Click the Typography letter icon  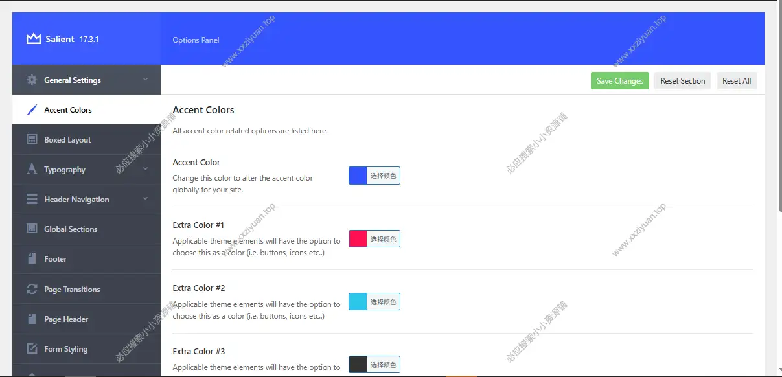(x=32, y=170)
